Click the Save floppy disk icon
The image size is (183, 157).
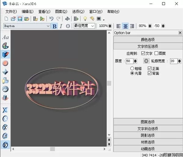[20, 19]
